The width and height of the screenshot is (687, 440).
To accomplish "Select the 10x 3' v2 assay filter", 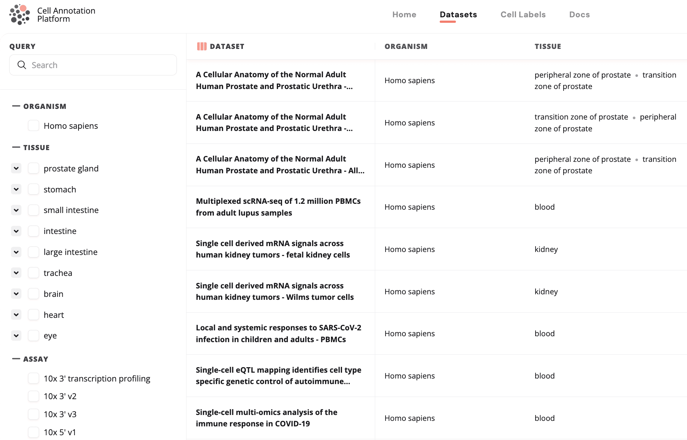I will click(x=33, y=396).
